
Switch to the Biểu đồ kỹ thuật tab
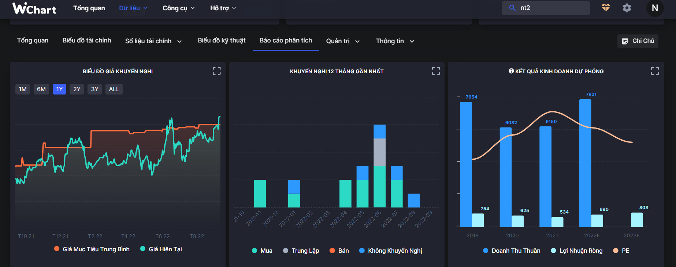pos(222,40)
